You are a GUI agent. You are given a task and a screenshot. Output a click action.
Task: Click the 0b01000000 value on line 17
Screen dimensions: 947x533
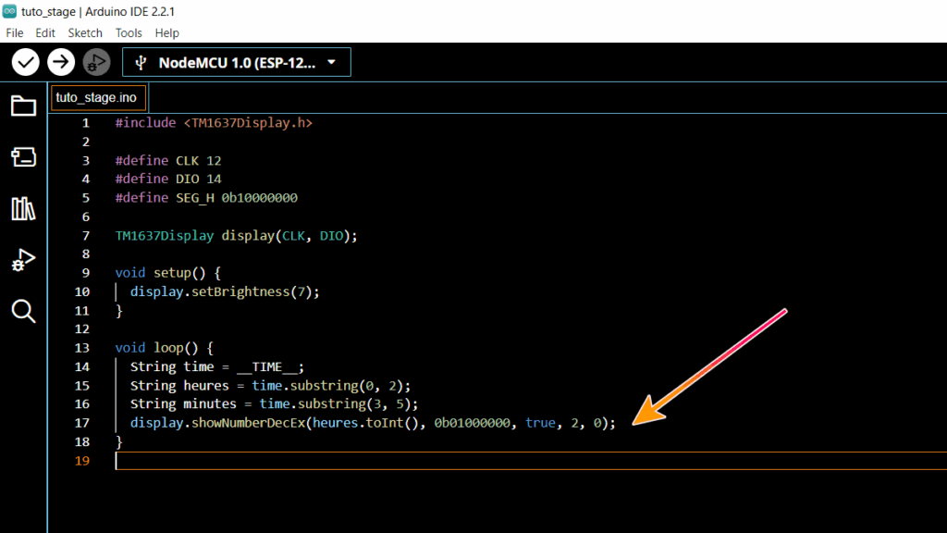click(473, 423)
